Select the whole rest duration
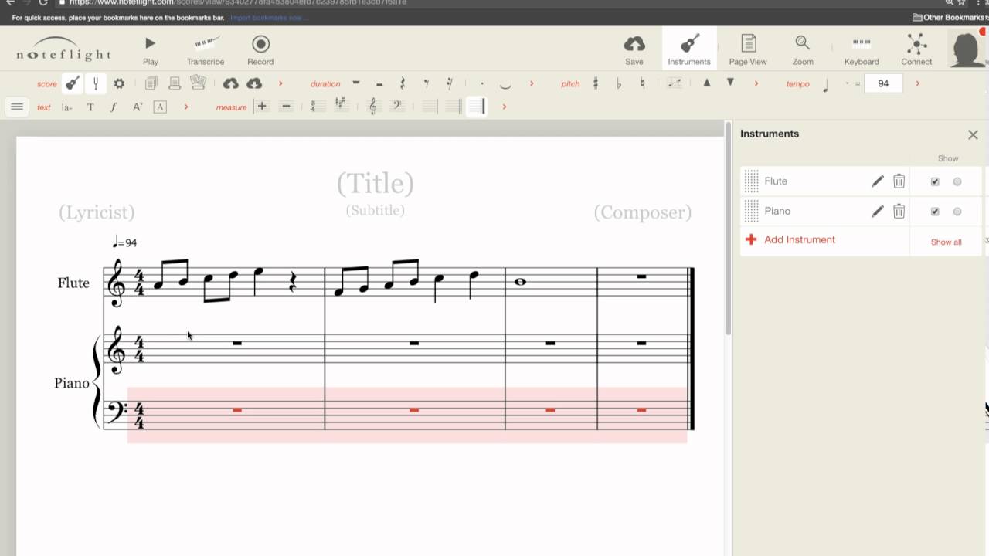Screen dimensions: 989x556 355,83
